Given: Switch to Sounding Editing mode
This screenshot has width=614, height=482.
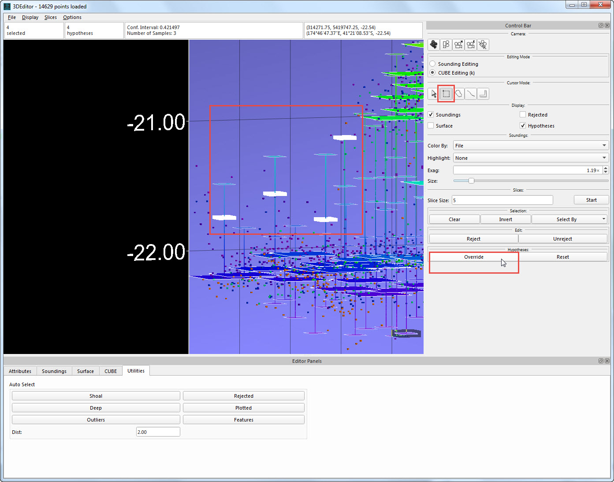Looking at the screenshot, I should pyautogui.click(x=432, y=64).
